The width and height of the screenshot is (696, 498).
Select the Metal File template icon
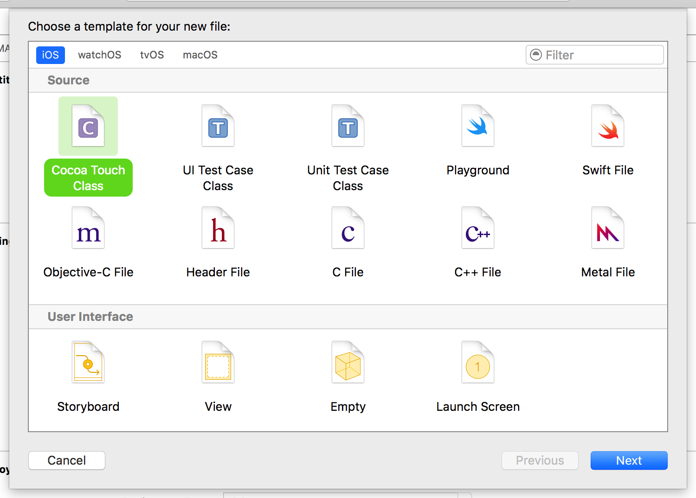pyautogui.click(x=608, y=228)
